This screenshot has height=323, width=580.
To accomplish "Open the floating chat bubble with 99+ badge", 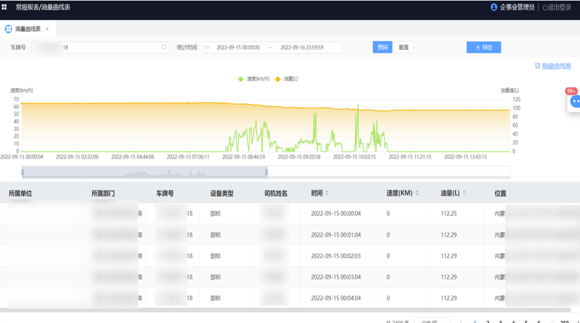I will [574, 100].
